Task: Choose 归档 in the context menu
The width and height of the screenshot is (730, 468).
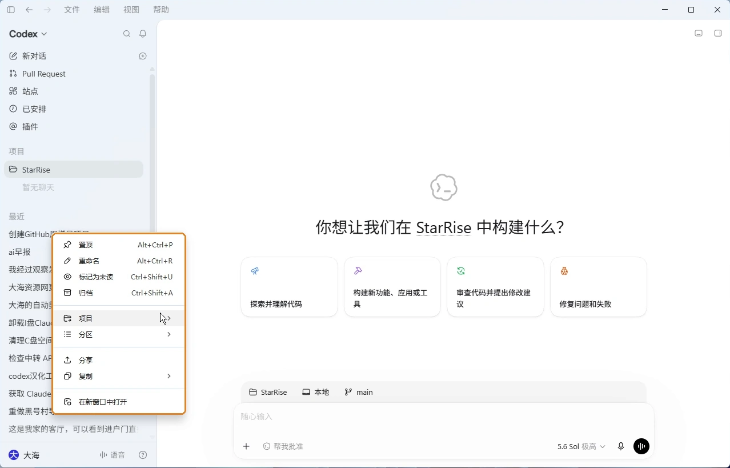Action: tap(119, 293)
